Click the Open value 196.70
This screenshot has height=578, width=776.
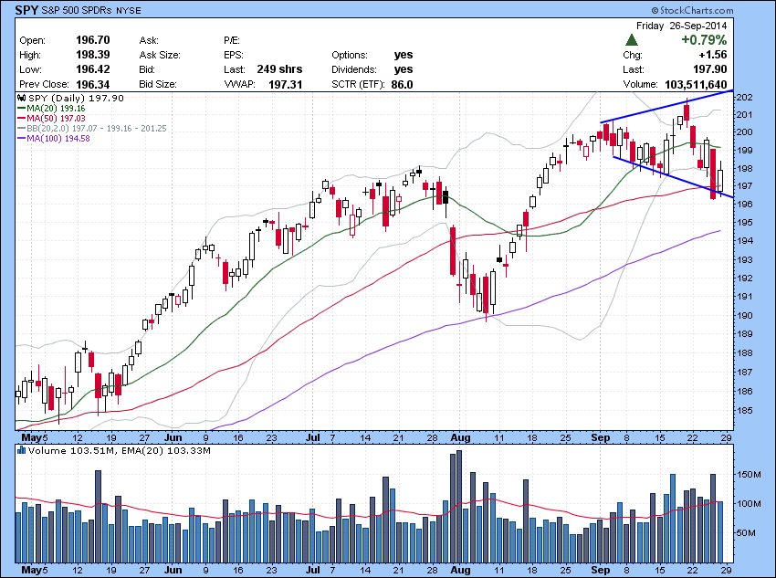tap(92, 40)
